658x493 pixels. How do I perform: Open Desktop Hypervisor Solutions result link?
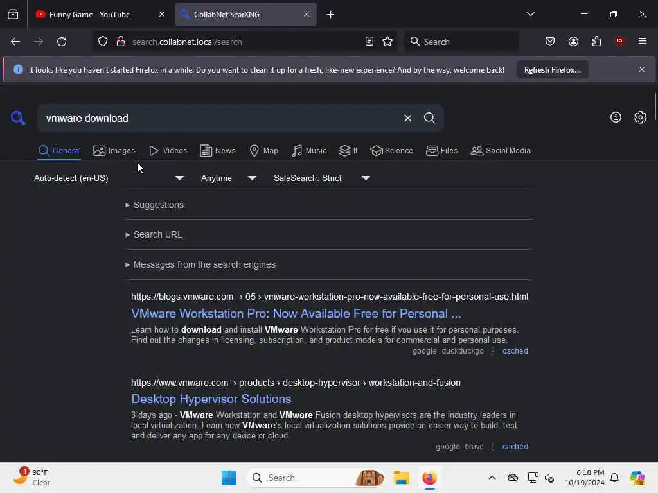(x=211, y=399)
